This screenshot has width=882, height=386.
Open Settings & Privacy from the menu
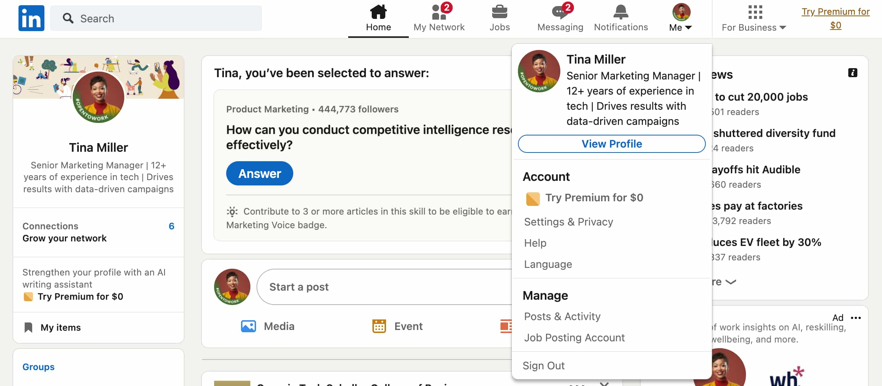coord(568,222)
